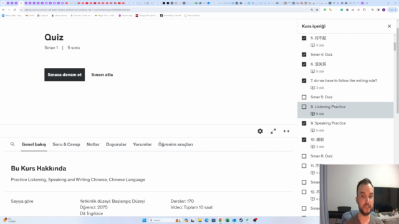Screen dimensions: 399x224
Task: Uncheck the Sınav 4: Quiz checkbox
Action: (304, 54)
